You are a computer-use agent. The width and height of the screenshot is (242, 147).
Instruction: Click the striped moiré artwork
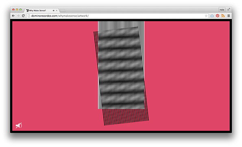pos(121,73)
